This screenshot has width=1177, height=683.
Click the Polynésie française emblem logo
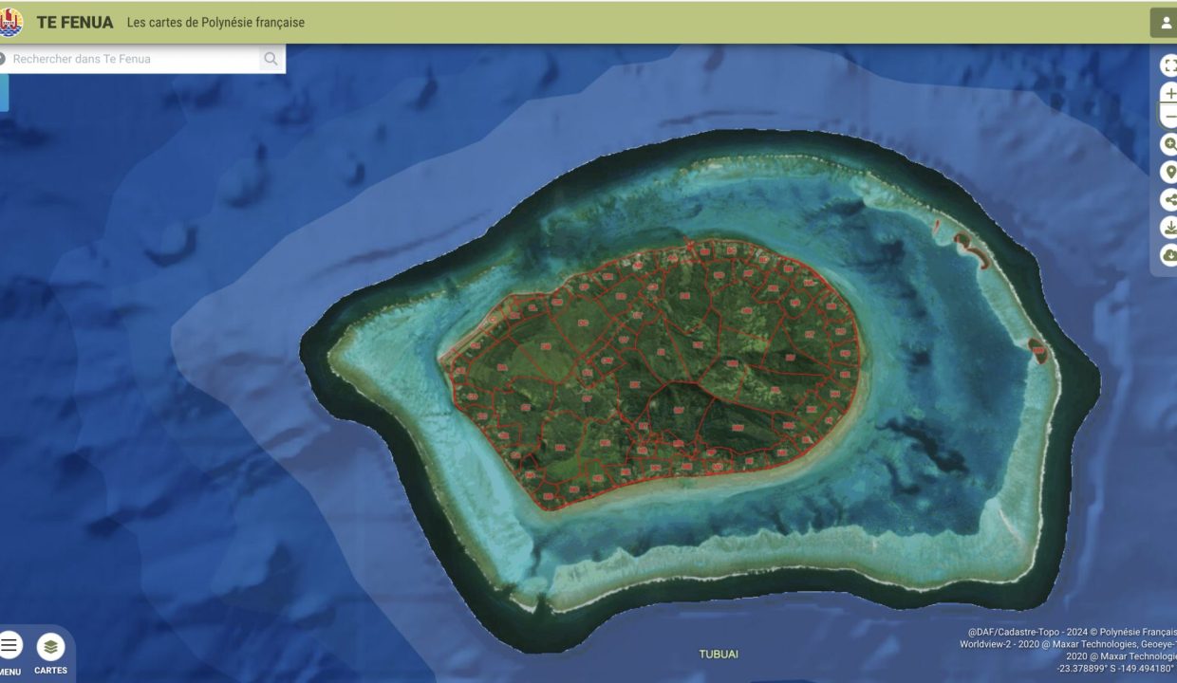(x=10, y=22)
